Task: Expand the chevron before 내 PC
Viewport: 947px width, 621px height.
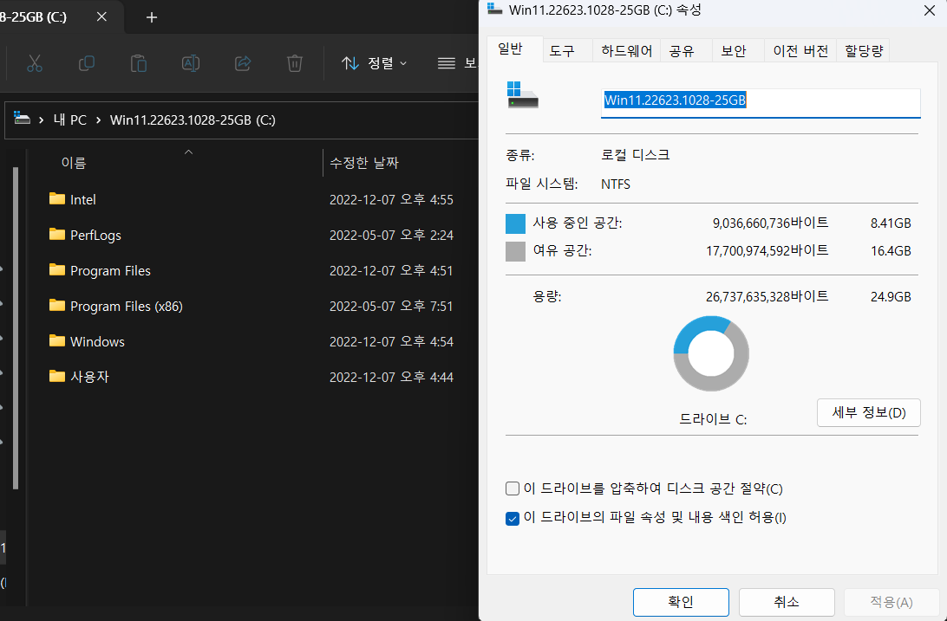Action: tap(41, 120)
